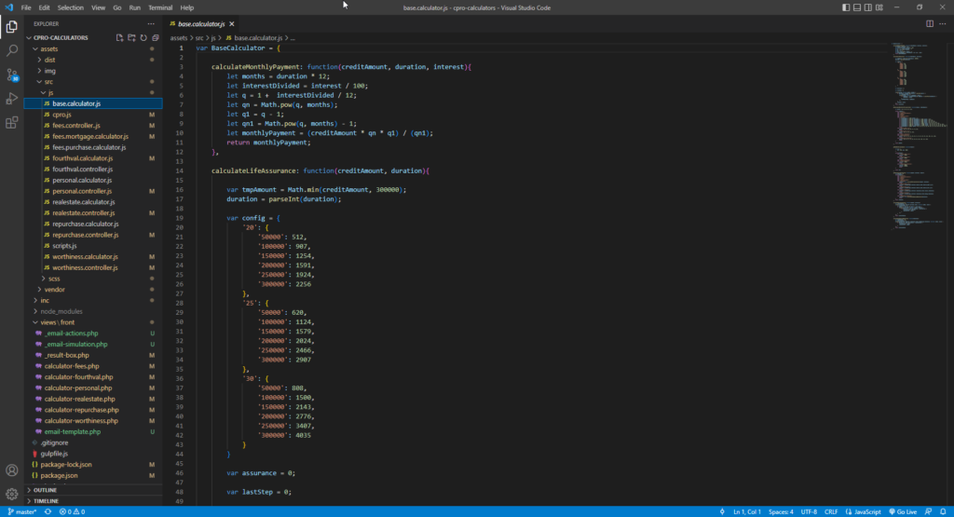
Task: Show errors and warnings count
Action: click(x=72, y=511)
